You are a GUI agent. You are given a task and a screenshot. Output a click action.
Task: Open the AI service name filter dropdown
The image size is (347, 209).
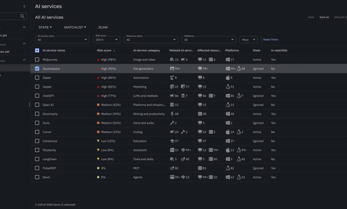click(62, 40)
